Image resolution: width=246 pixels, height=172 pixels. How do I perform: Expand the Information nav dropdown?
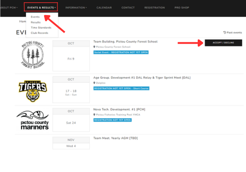click(76, 8)
